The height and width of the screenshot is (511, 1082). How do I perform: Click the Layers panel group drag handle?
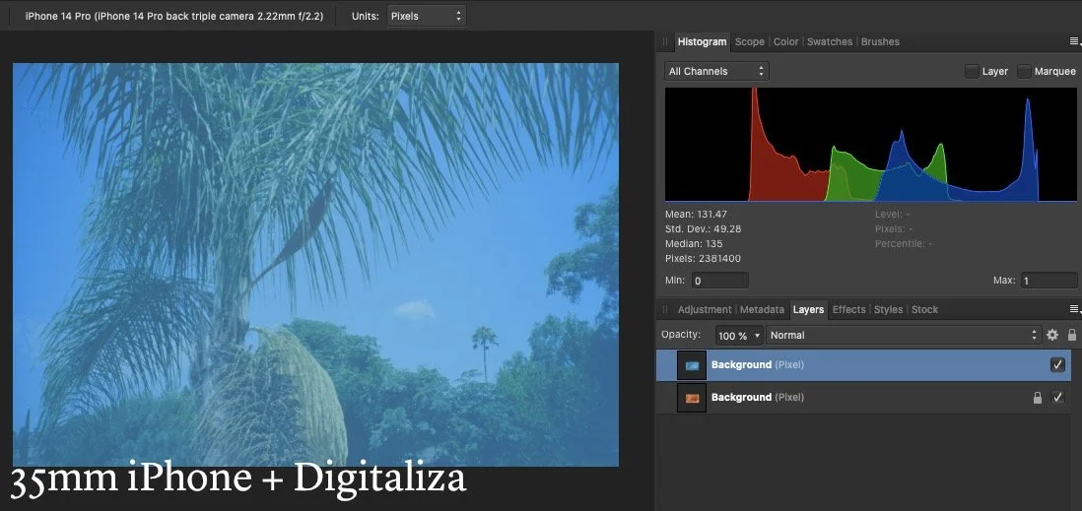pyautogui.click(x=665, y=309)
